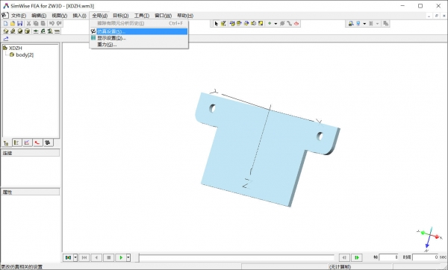The image size is (448, 270).
Task: Open dropdown arrow beside the play button
Action: tap(128, 257)
